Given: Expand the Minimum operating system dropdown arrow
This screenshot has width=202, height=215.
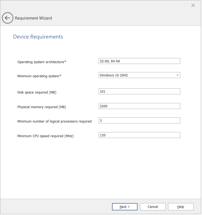Looking at the screenshot, I should click(x=177, y=75).
